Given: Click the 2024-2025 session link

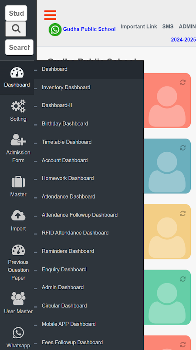Looking at the screenshot, I should [x=183, y=40].
